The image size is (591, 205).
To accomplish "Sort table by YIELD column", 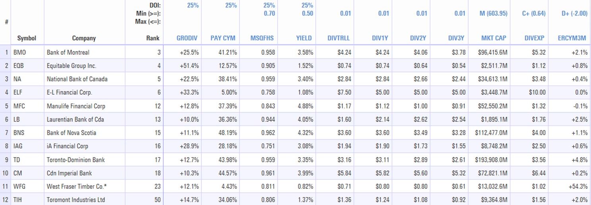I will [x=304, y=38].
